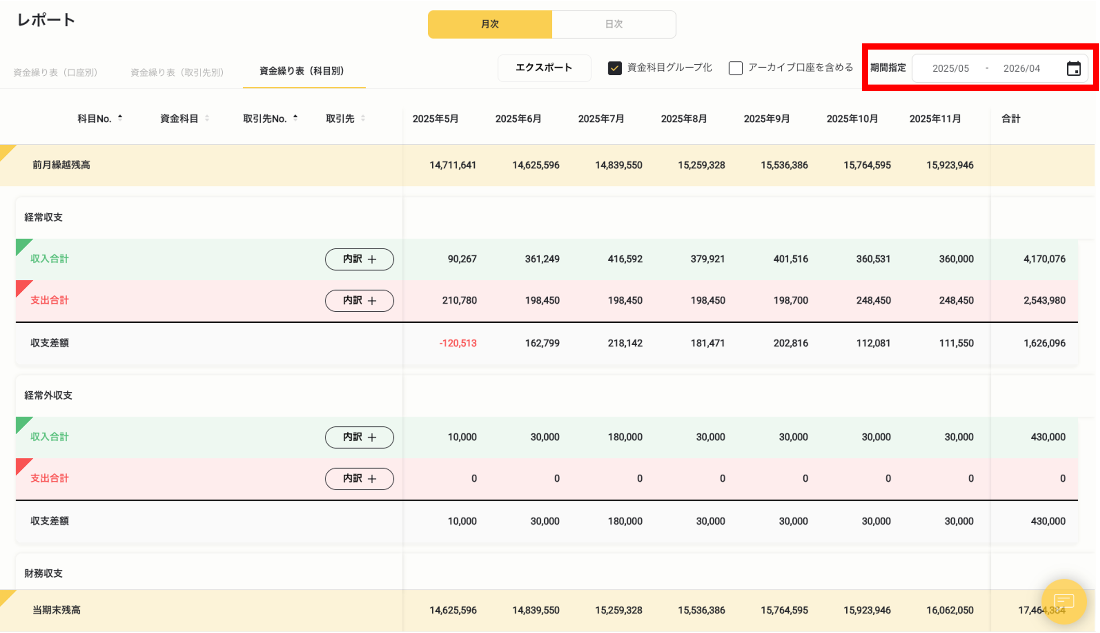Click the エクスポート button
Image resolution: width=1100 pixels, height=633 pixels.
(544, 68)
